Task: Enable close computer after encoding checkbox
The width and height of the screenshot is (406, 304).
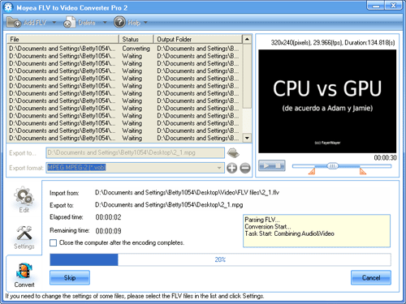Action: tap(54, 242)
